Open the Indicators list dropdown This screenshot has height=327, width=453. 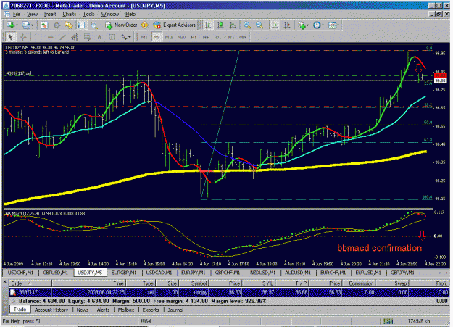click(303, 25)
